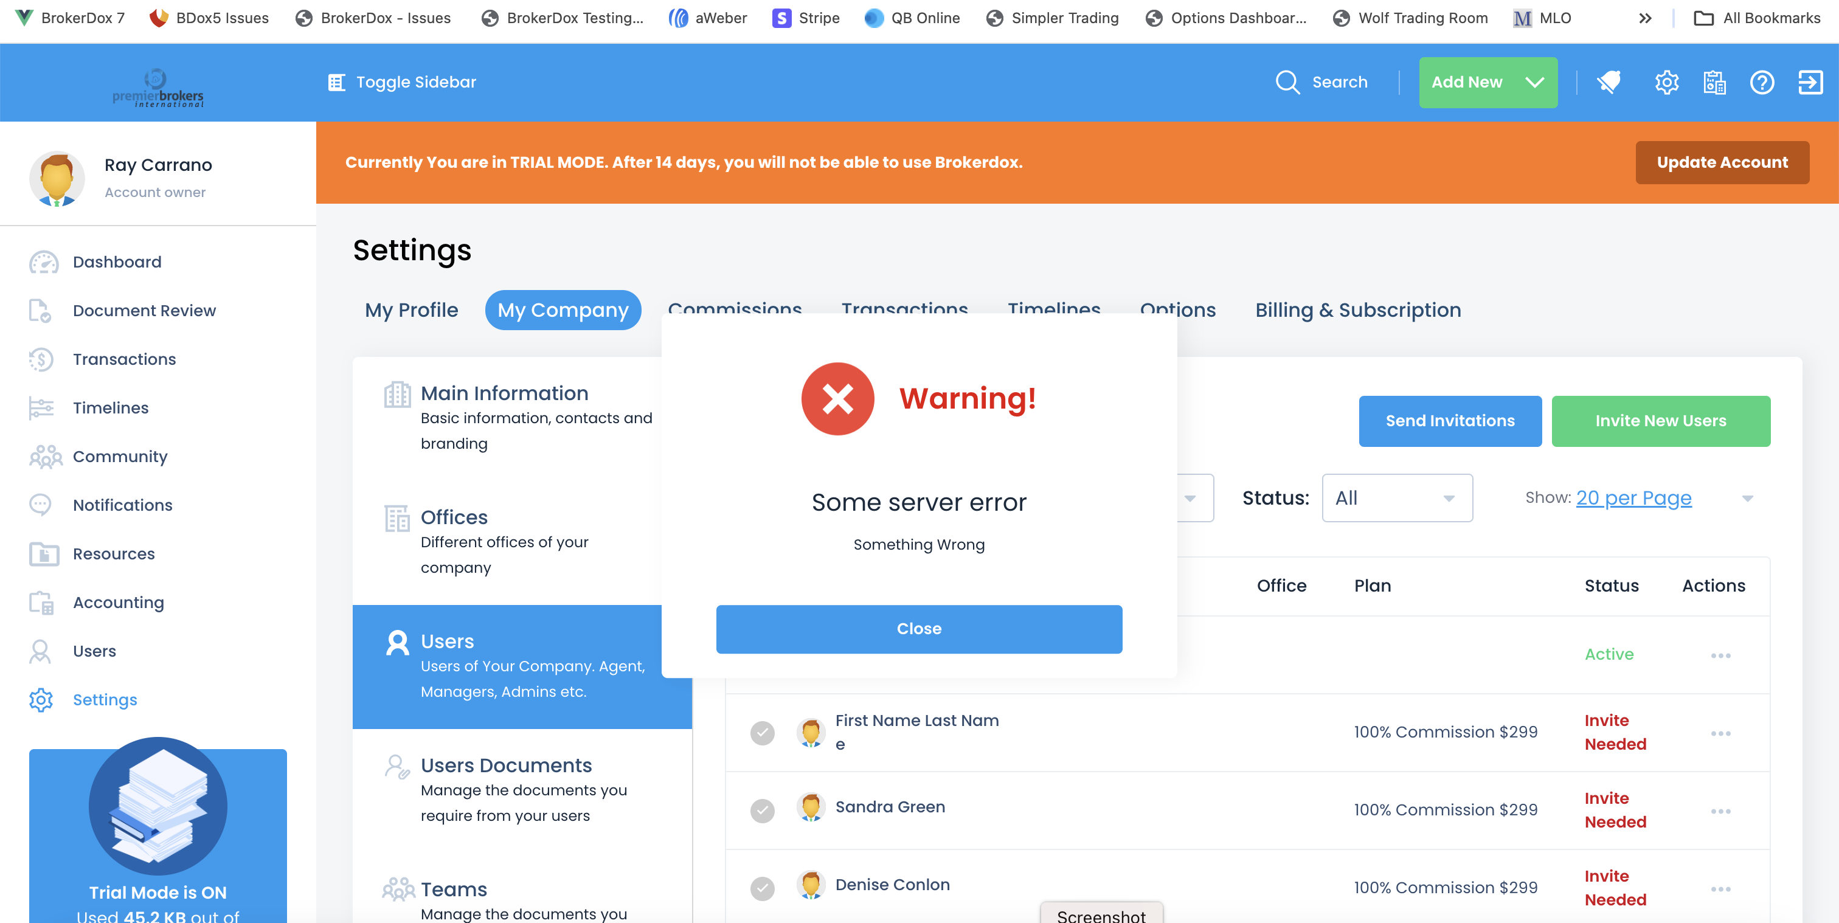Screen dimensions: 1839x923
Task: Open the Status All dropdown
Action: (1396, 497)
